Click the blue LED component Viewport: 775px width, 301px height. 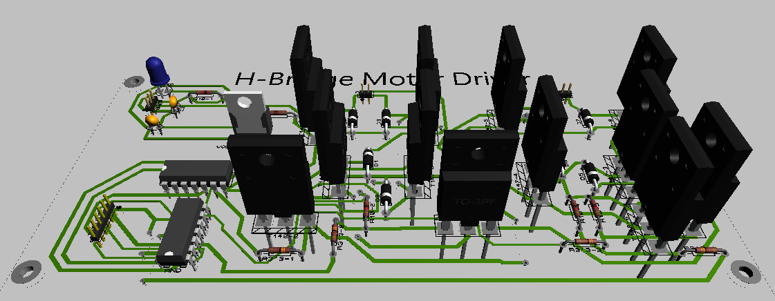[157, 70]
